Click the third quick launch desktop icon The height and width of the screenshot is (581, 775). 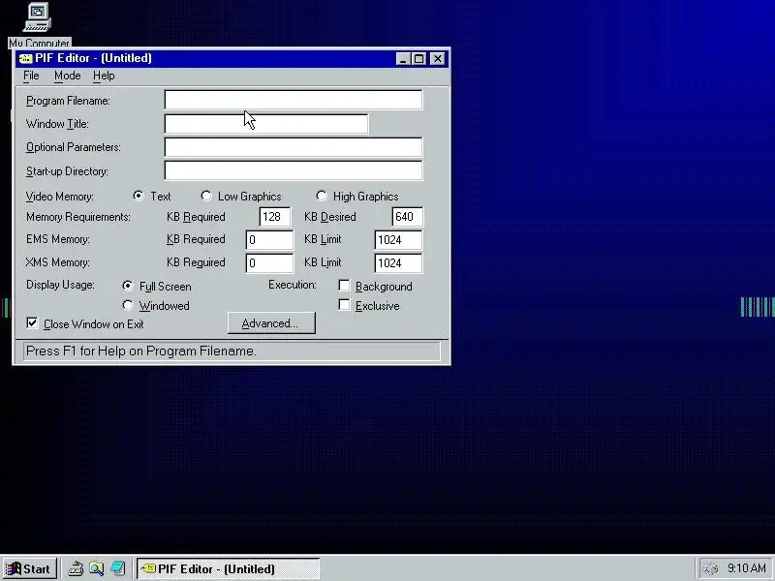(117, 568)
